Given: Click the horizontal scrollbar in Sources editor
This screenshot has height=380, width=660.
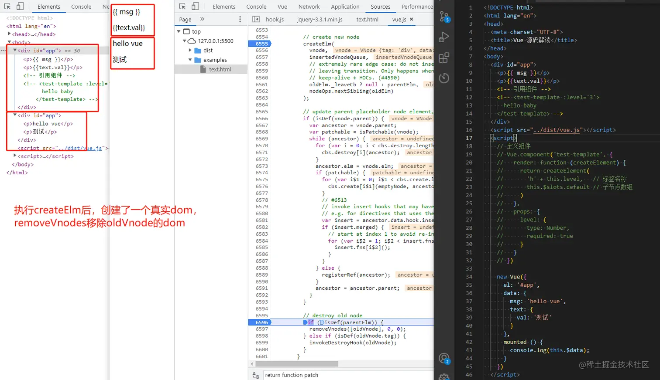Looking at the screenshot, I should 296,363.
